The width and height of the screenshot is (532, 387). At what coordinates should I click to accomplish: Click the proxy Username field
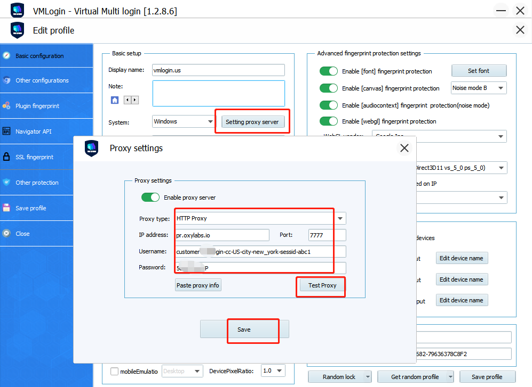260,252
